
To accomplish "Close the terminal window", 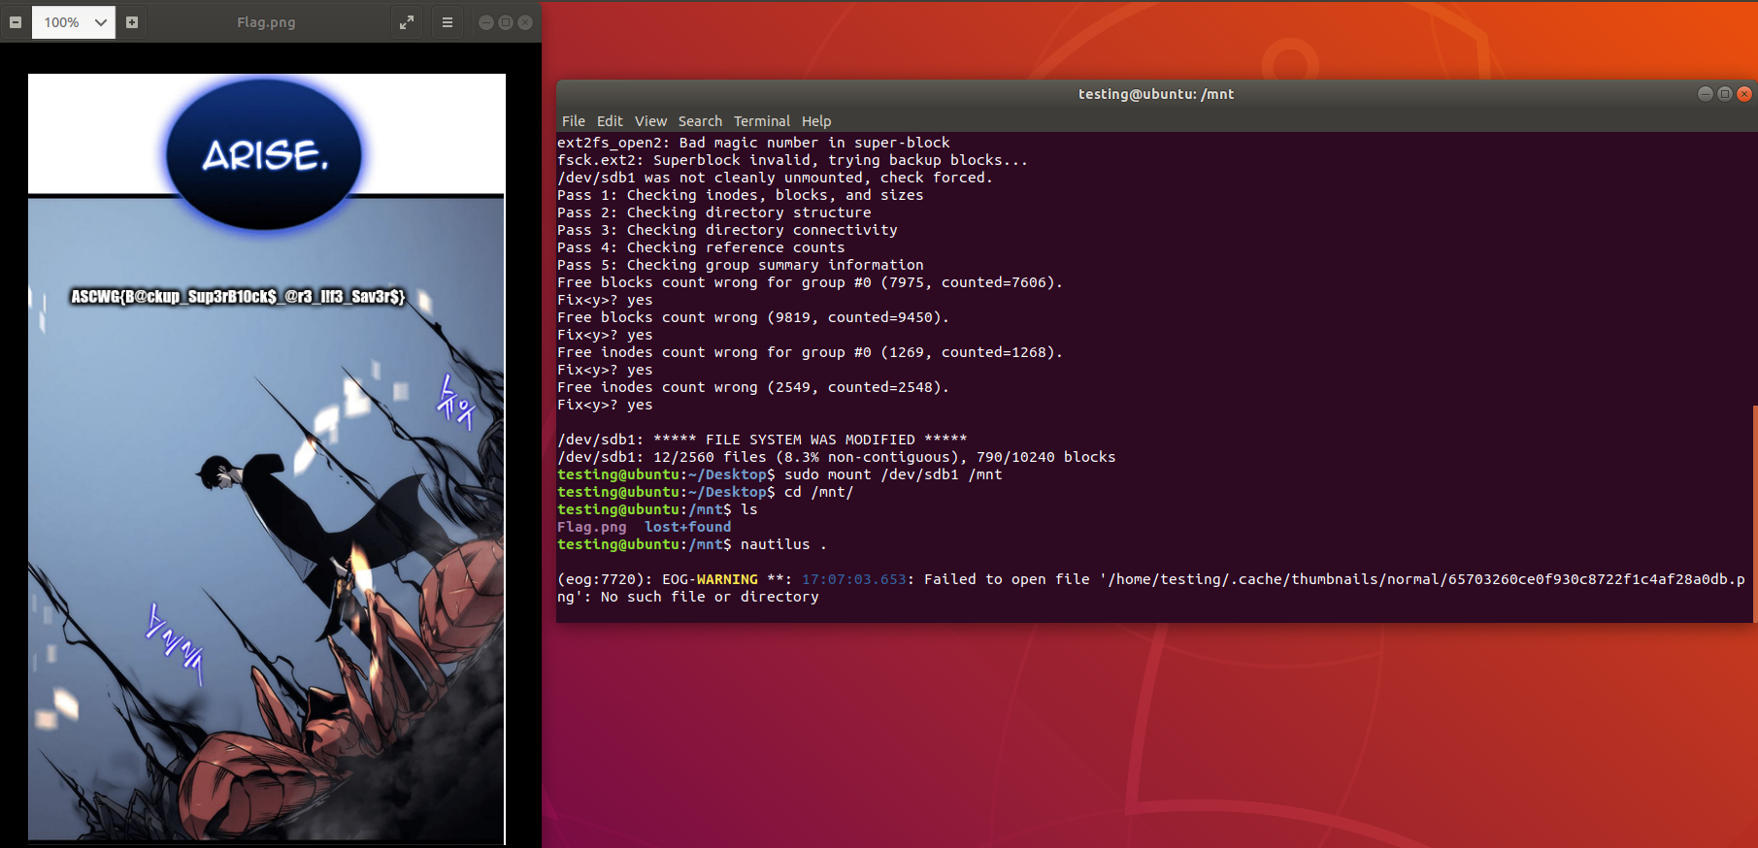I will point(1744,94).
